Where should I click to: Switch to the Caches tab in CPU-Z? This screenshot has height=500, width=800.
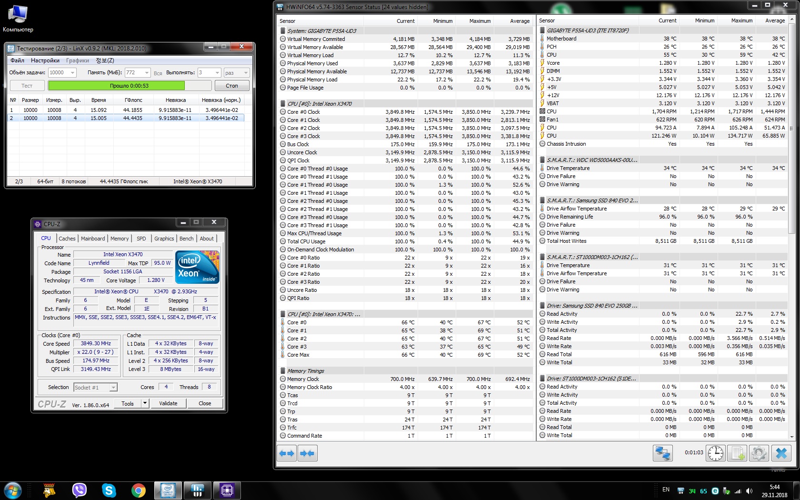pyautogui.click(x=67, y=239)
